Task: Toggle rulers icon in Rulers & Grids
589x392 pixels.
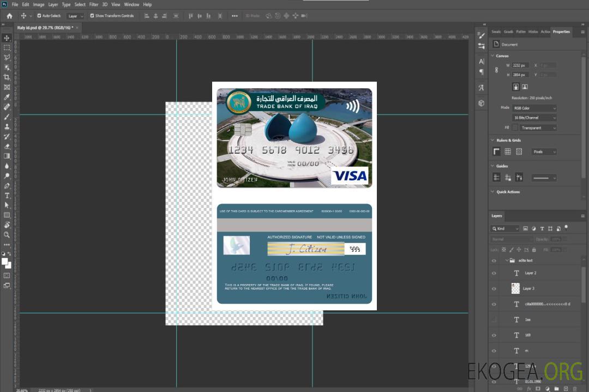Action: pos(497,151)
